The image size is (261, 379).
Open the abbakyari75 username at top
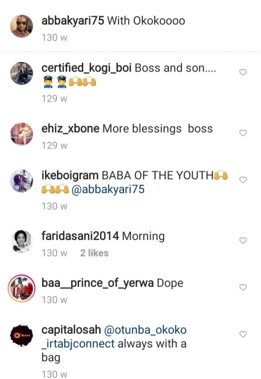coord(73,21)
